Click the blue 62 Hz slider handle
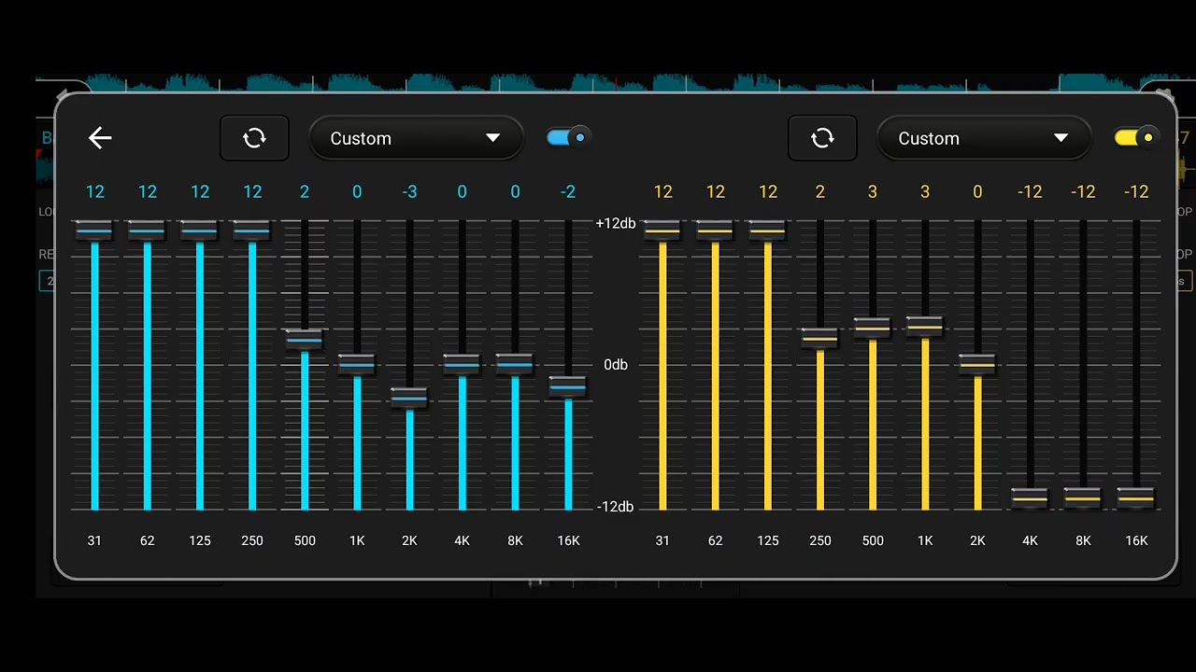This screenshot has width=1196, height=672. click(x=147, y=231)
